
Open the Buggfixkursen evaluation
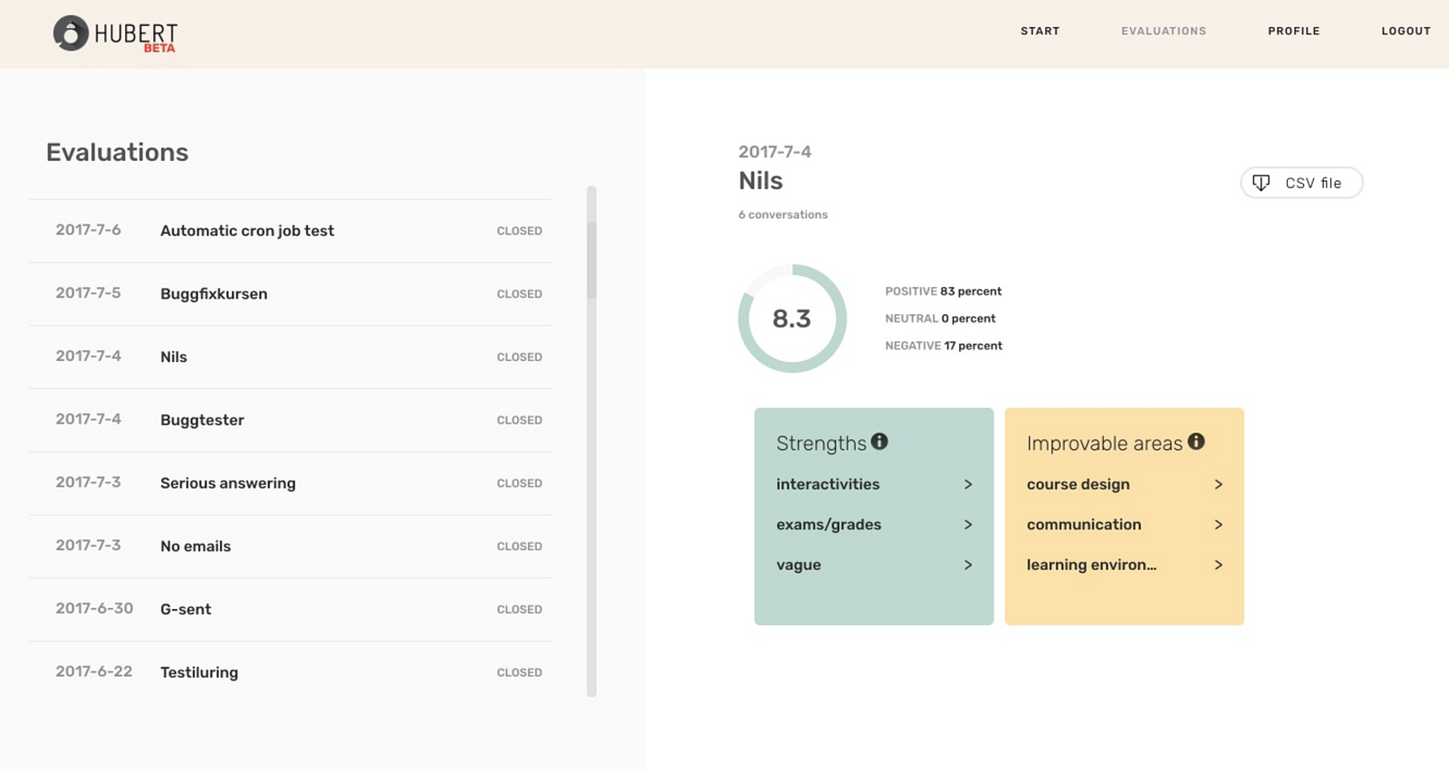[x=292, y=294]
